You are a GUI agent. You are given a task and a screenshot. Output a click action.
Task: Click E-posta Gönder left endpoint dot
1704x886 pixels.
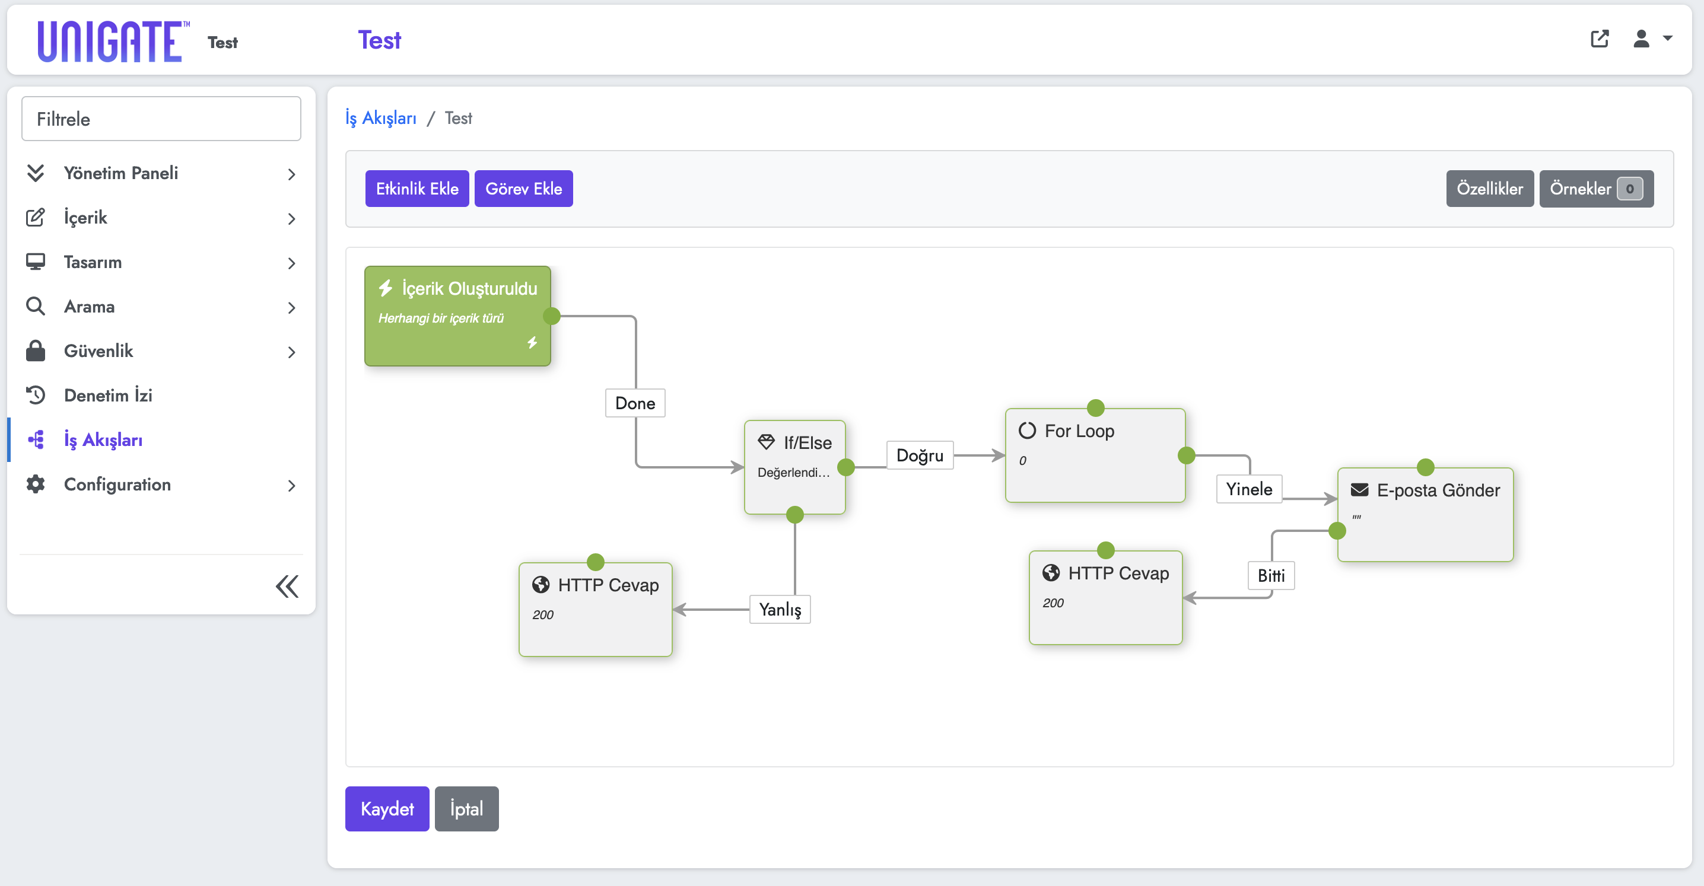coord(1337,530)
